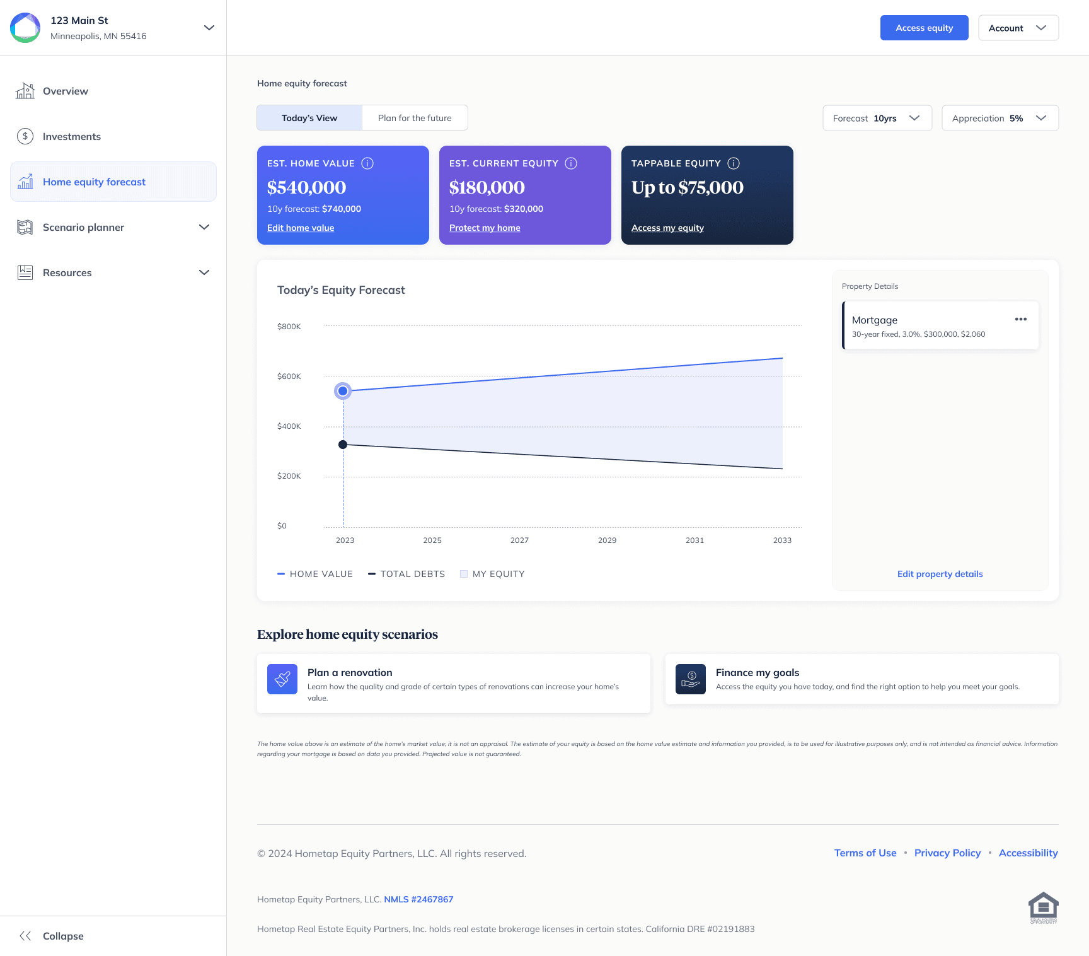This screenshot has width=1089, height=956.
Task: Click the Finance my goals hand-coin icon
Action: click(691, 679)
